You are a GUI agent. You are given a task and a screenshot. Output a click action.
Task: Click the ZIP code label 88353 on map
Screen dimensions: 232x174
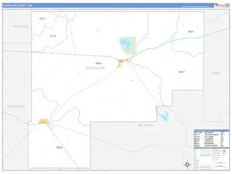[59, 147]
